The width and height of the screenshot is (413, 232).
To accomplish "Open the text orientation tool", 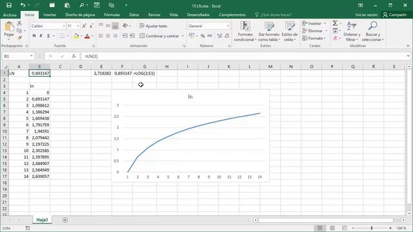I will [x=125, y=26].
